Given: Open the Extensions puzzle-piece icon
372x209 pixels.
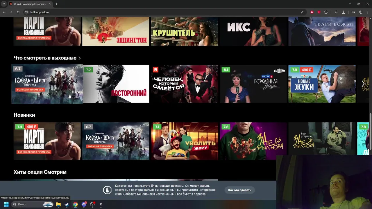Looking at the screenshot, I should pyautogui.click(x=326, y=12).
